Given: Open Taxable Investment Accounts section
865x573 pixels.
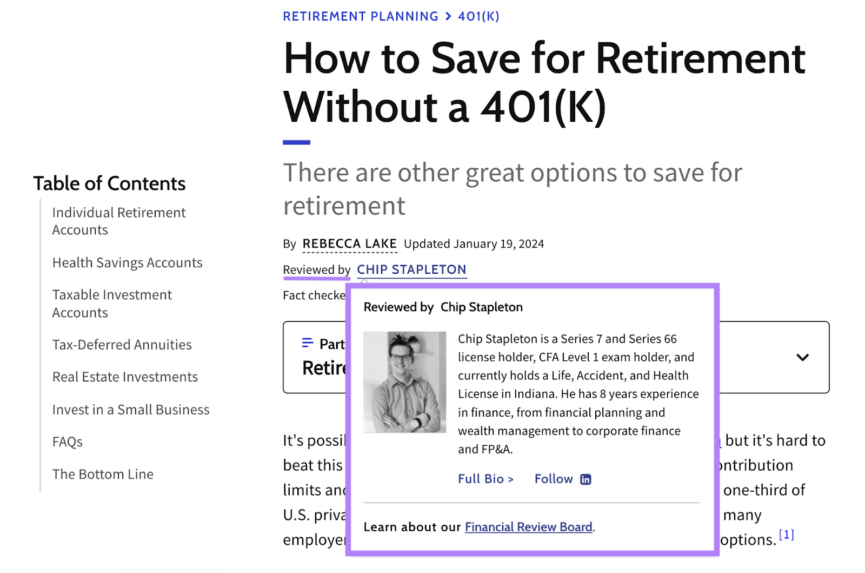Looking at the screenshot, I should 111,303.
